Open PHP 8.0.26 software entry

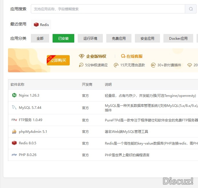[x=27, y=155]
